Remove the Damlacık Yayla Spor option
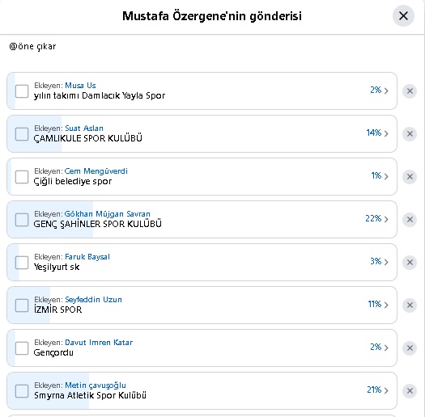The width and height of the screenshot is (425, 417). [x=410, y=91]
